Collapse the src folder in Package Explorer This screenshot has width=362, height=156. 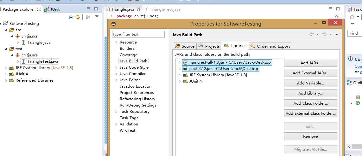pyautogui.click(x=6, y=30)
